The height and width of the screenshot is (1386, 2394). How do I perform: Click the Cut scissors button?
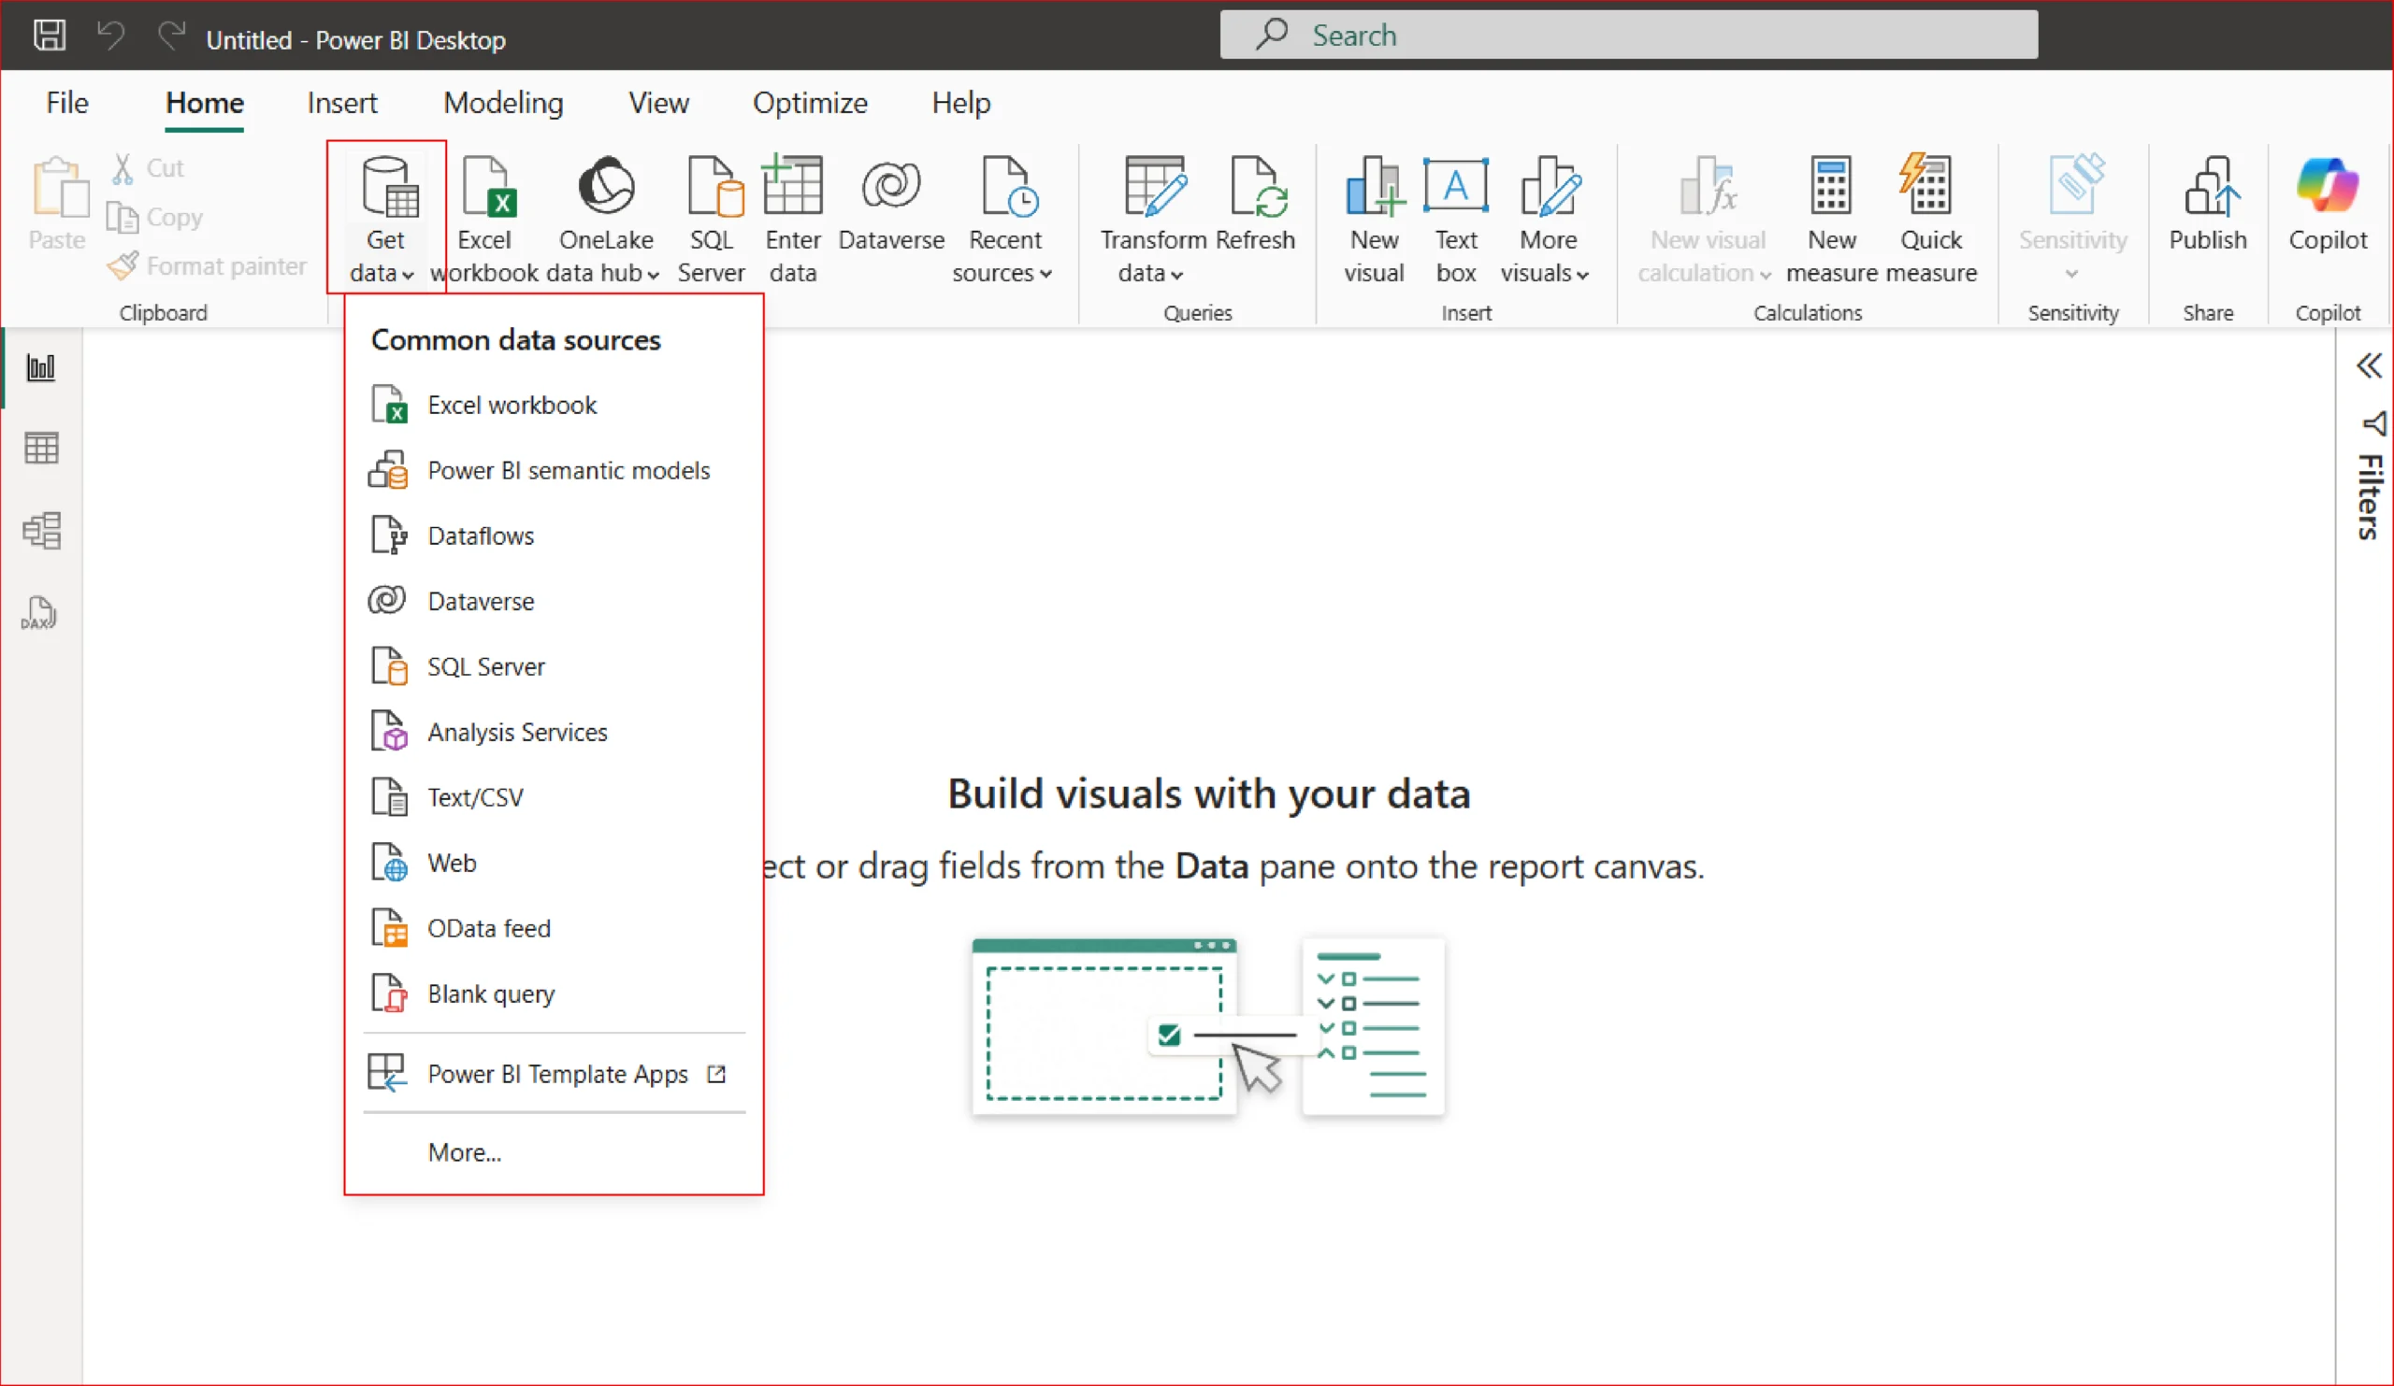[148, 168]
